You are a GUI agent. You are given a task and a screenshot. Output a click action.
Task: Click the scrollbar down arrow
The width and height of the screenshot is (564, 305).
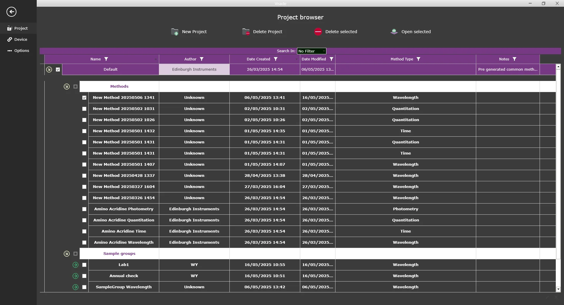point(558,289)
